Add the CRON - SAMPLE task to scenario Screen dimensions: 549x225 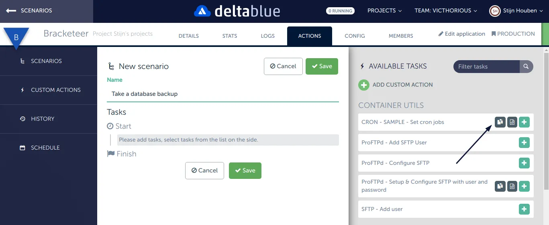point(524,122)
